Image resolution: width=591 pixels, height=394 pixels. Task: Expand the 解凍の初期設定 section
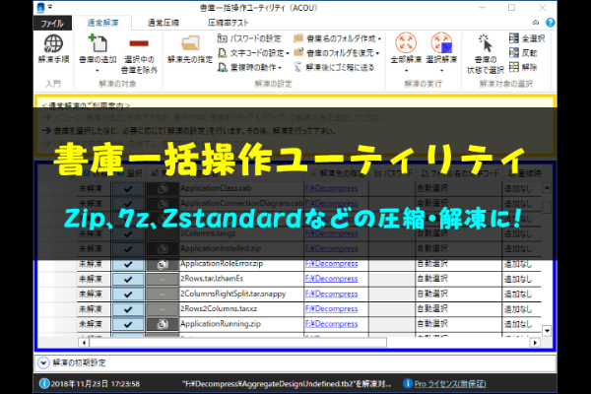pyautogui.click(x=43, y=362)
